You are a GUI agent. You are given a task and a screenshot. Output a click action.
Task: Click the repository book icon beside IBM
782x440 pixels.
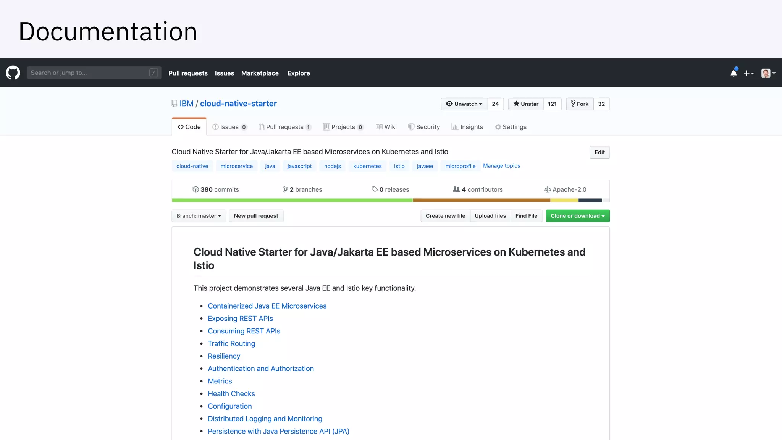pyautogui.click(x=174, y=104)
